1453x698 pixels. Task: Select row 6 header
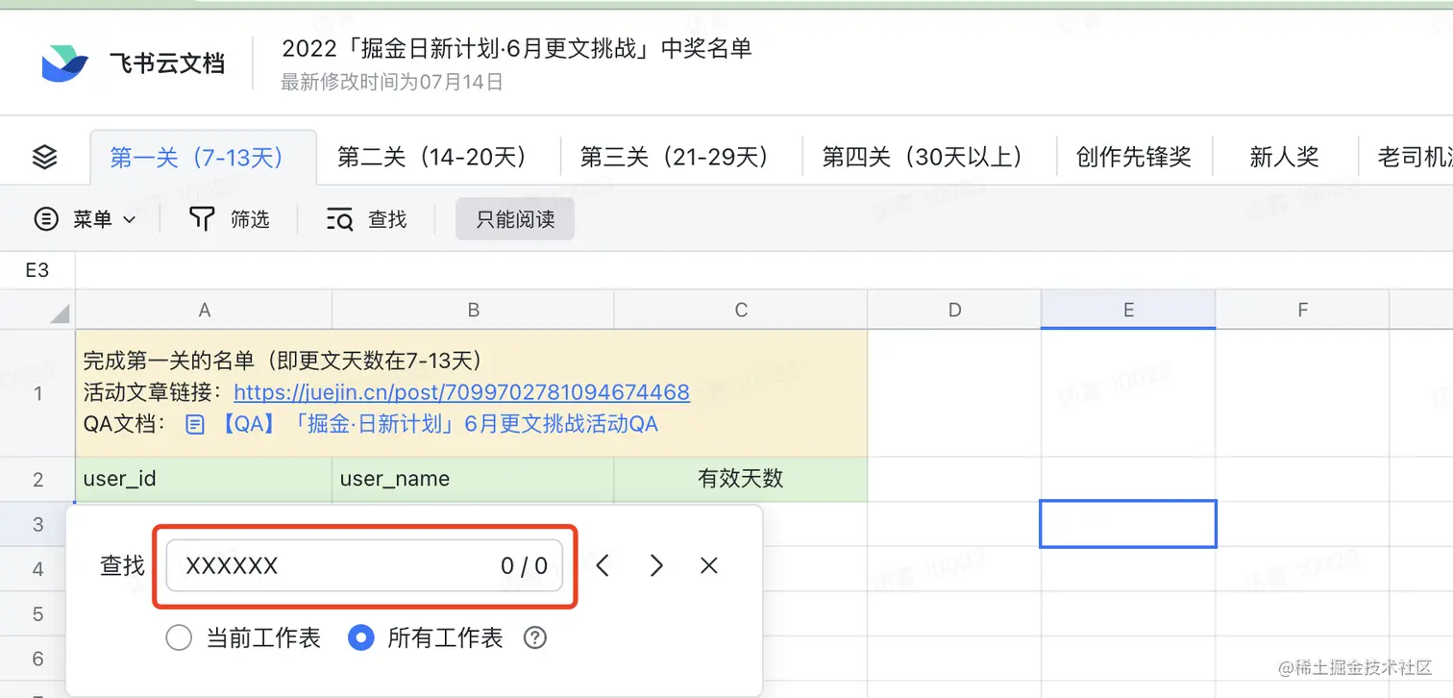(x=37, y=659)
